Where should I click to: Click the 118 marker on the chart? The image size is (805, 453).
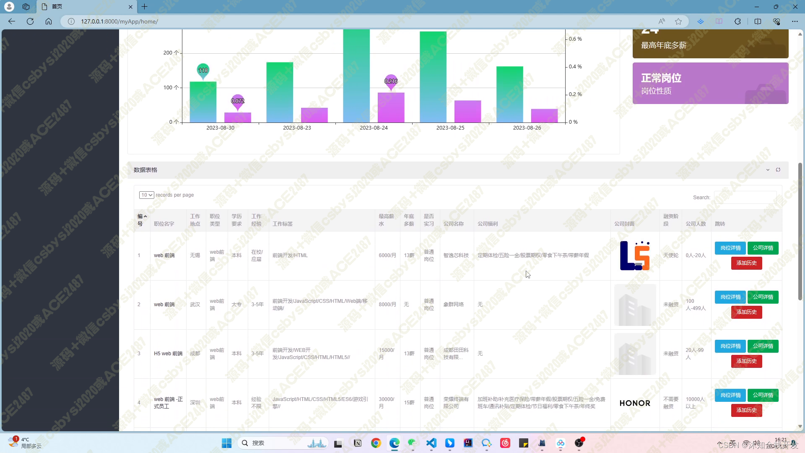pos(203,71)
